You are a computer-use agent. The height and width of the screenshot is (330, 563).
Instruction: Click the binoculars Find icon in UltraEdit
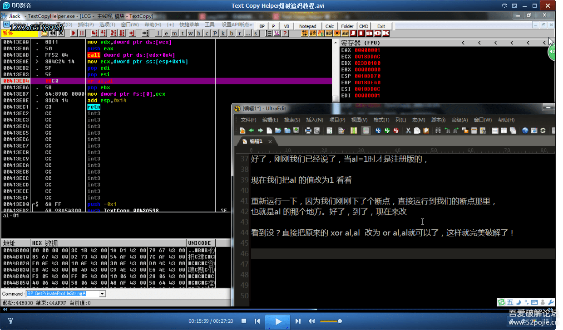438,131
